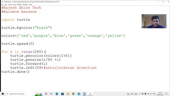The height and width of the screenshot is (96, 170).
Task: Click the "black" string in bgcolor
Action: [42, 28]
